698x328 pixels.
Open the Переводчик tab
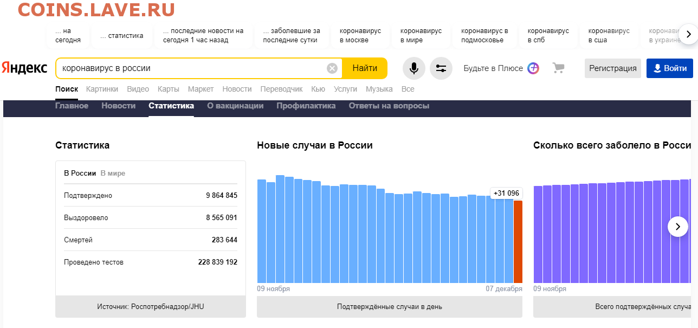pos(282,89)
